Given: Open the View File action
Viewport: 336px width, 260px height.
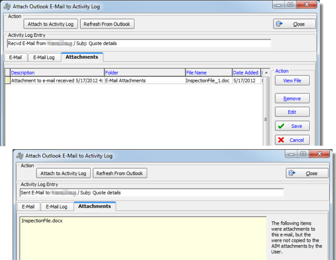Looking at the screenshot, I should coord(292,81).
